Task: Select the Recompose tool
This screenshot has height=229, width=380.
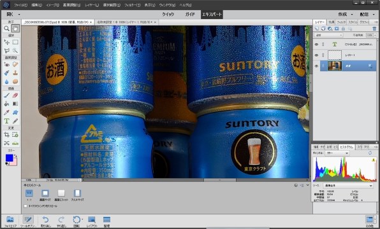Action: pyautogui.click(x=15, y=135)
